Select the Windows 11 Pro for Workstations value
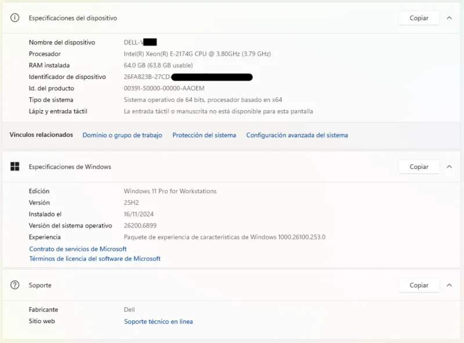Image resolution: width=464 pixels, height=343 pixels. (x=170, y=191)
